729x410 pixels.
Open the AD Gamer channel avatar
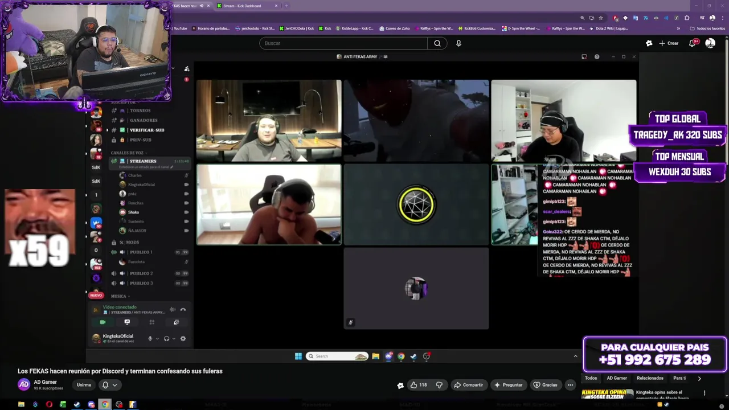pyautogui.click(x=24, y=385)
